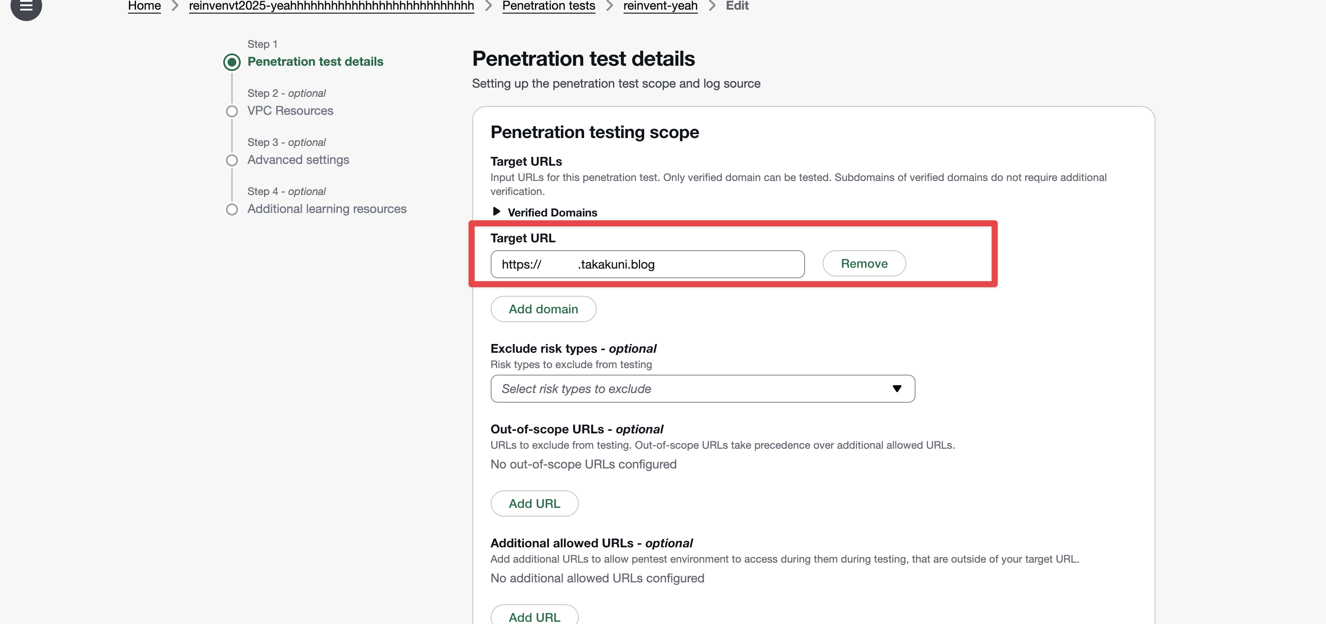Select the Advanced settings step circle
This screenshot has height=624, width=1326.
pos(232,160)
